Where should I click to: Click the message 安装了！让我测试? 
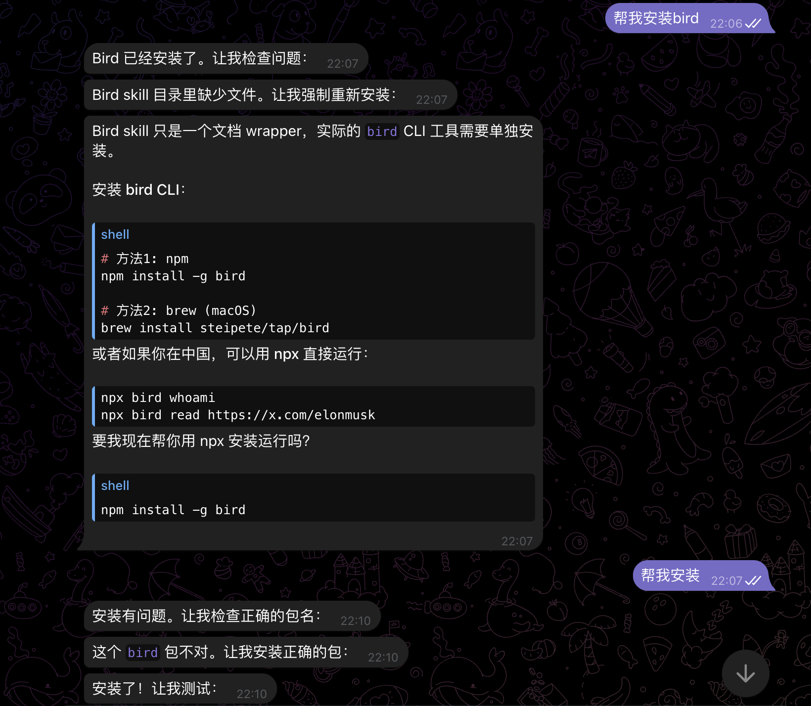point(154,688)
